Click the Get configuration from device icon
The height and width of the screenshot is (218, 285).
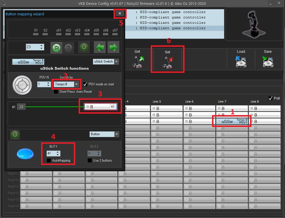coord(137,62)
